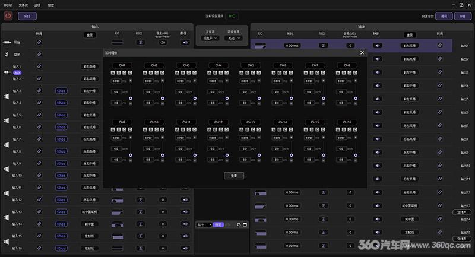Screen dimensions: 475x257
Task: Open speaker type selector in 输出1 row
Action: pos(410,46)
